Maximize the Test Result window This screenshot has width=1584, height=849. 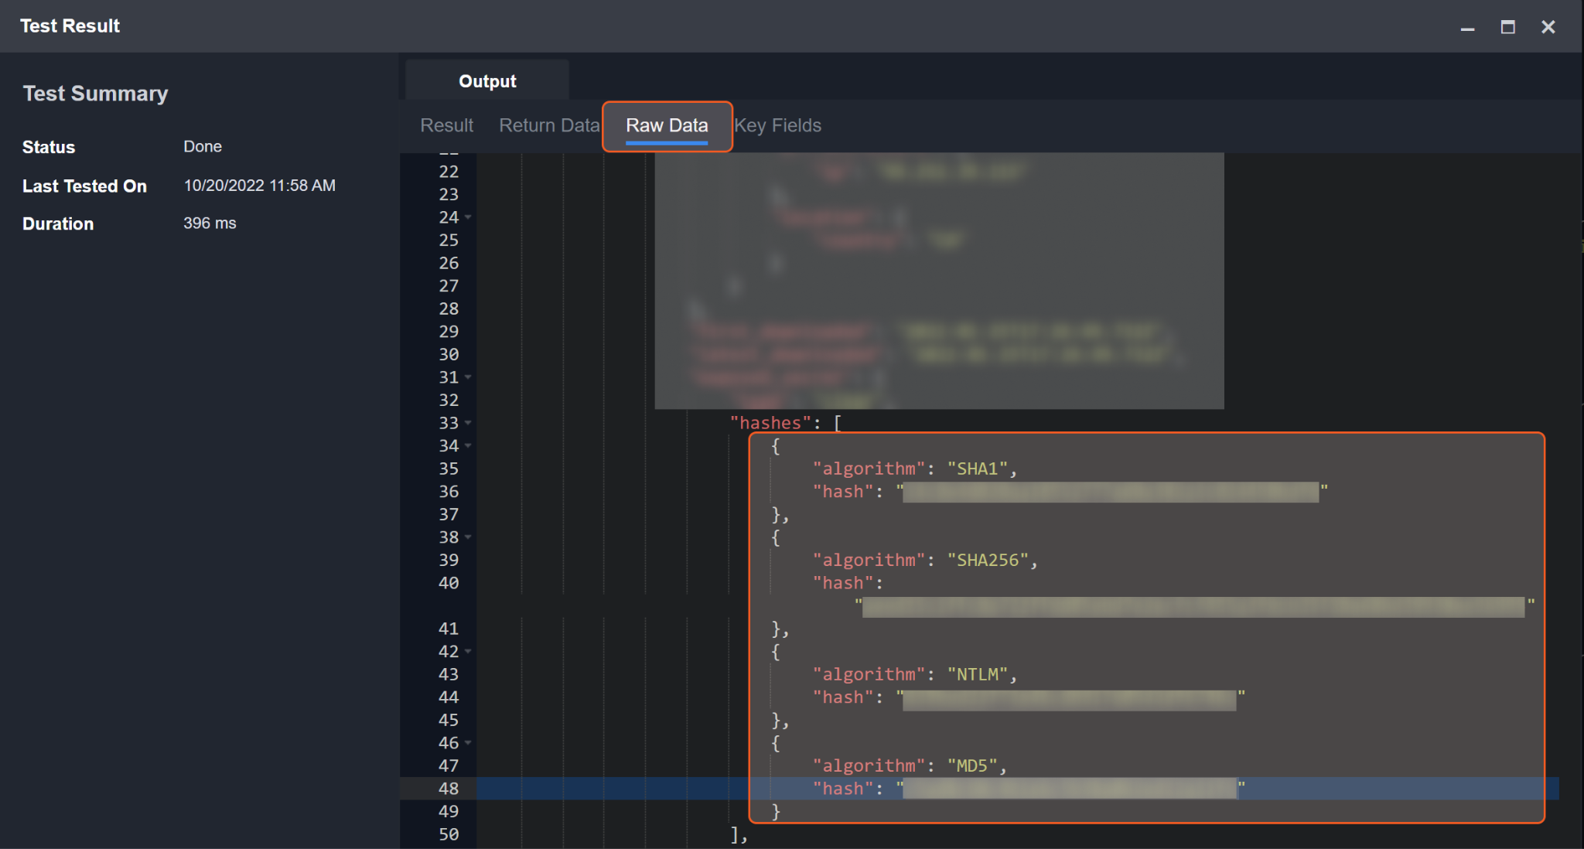pos(1507,27)
